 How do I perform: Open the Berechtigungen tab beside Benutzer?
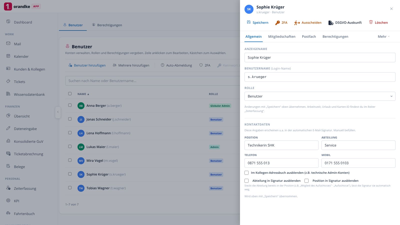[x=107, y=25]
